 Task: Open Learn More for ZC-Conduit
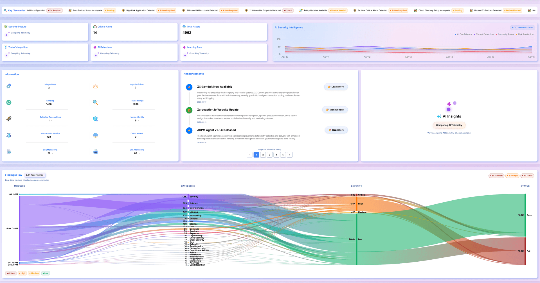pos(336,87)
